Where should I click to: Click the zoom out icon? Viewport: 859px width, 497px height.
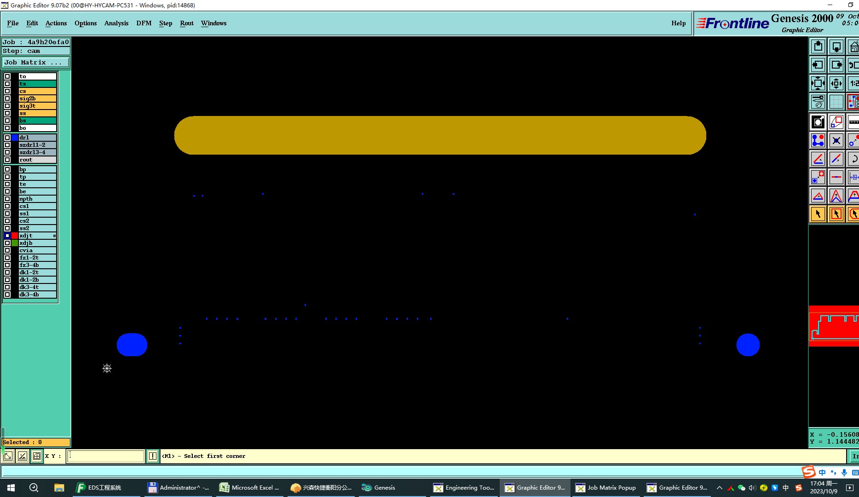[x=836, y=83]
